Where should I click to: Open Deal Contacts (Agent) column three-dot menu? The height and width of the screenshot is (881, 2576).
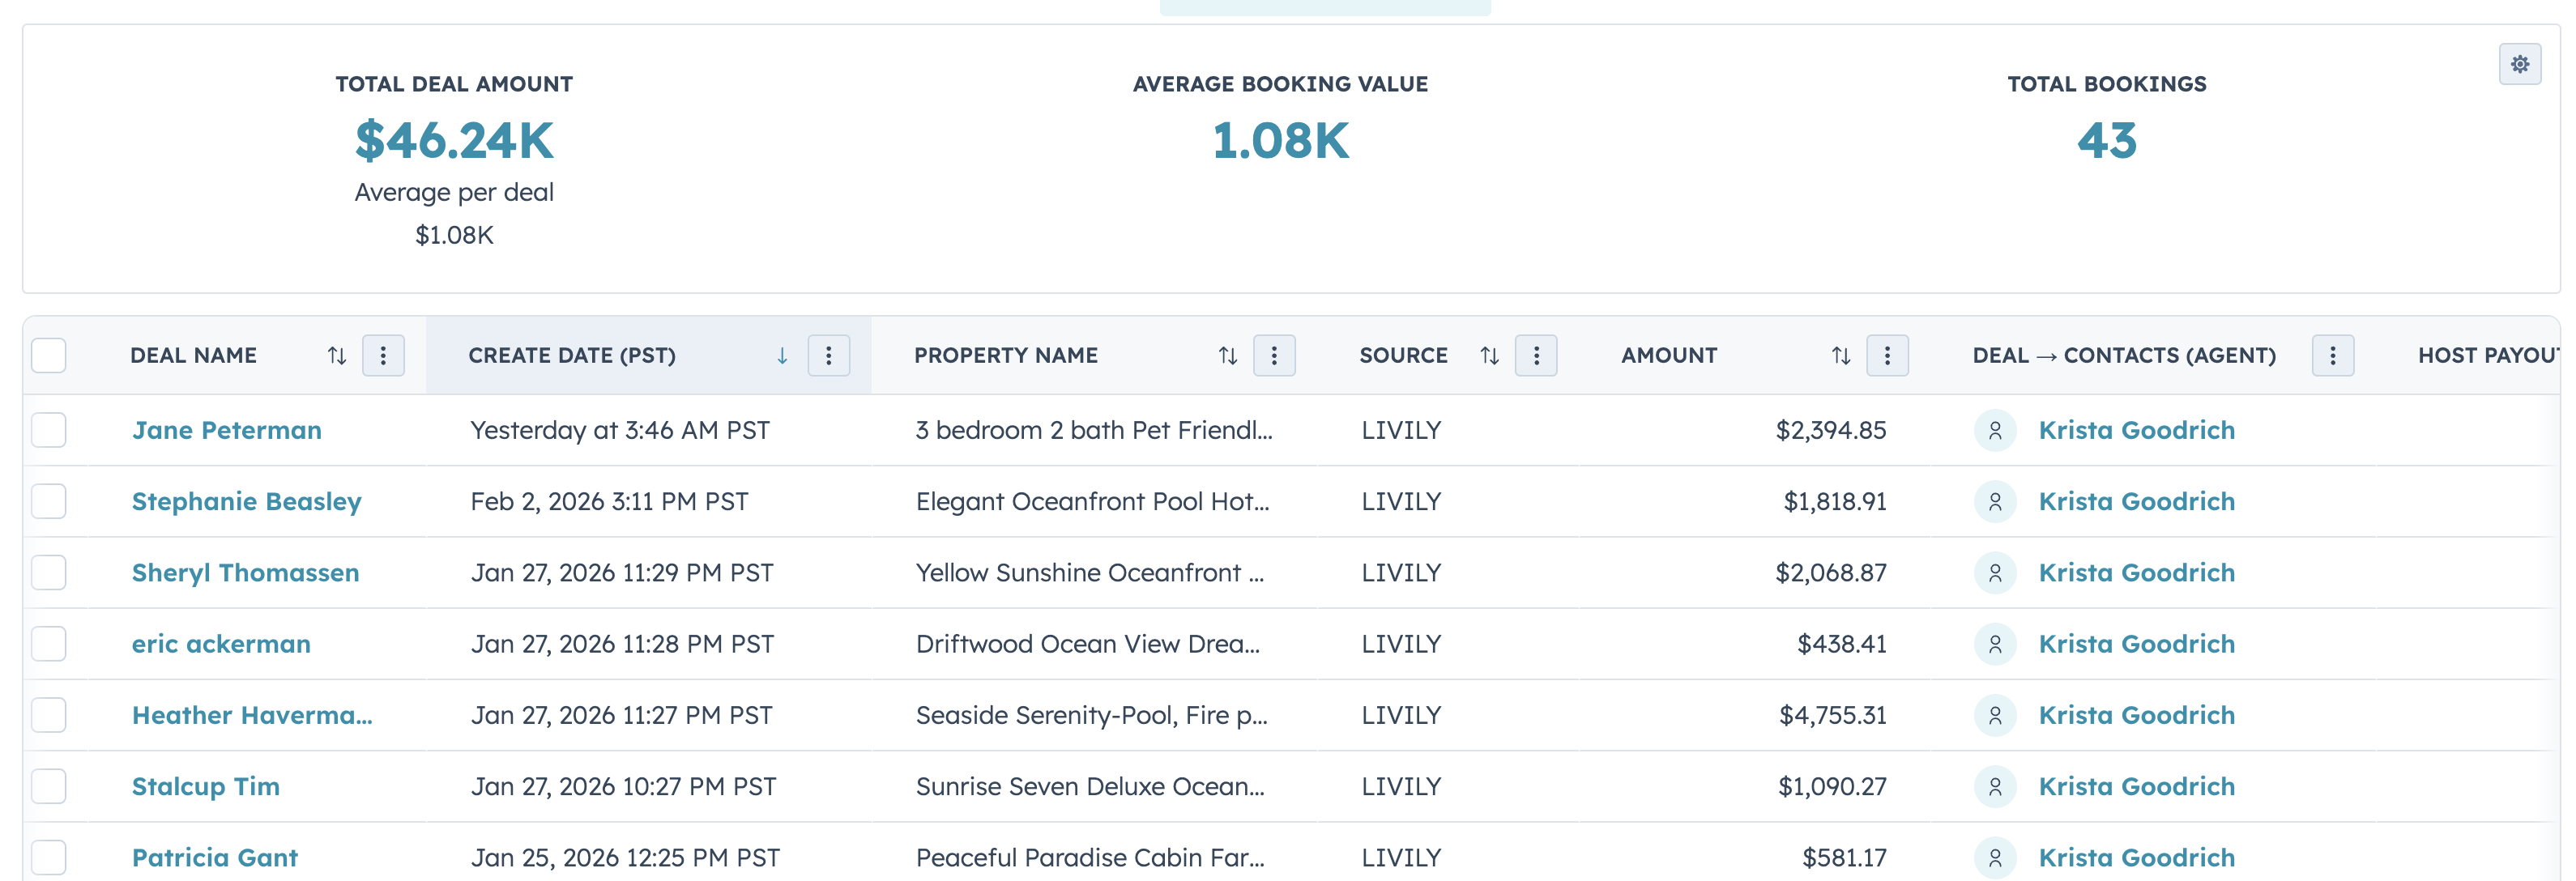[2332, 356]
